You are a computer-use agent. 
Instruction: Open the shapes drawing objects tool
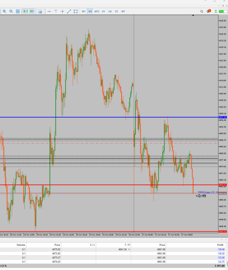tap(76, 12)
